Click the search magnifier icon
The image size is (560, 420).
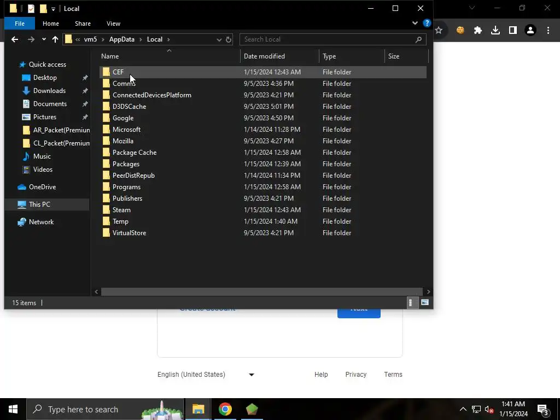(x=418, y=39)
